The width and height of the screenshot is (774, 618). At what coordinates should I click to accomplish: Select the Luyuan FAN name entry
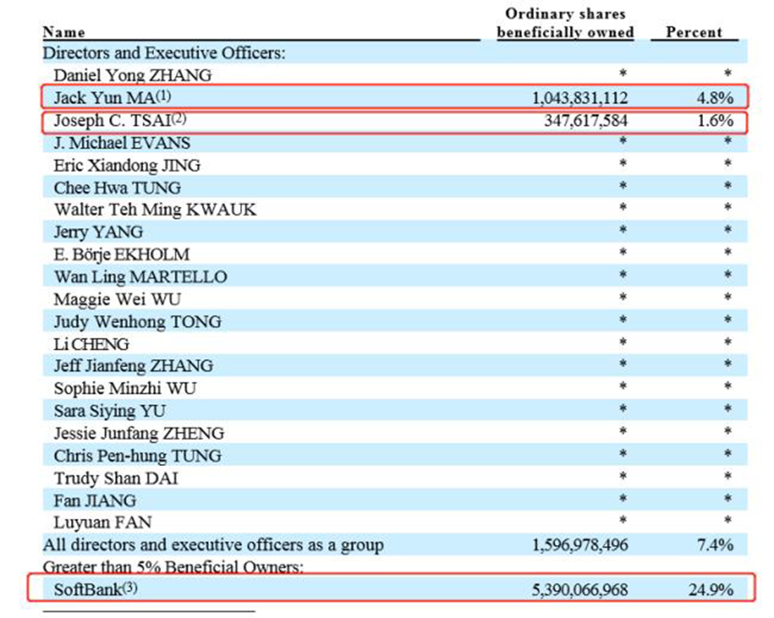[103, 522]
